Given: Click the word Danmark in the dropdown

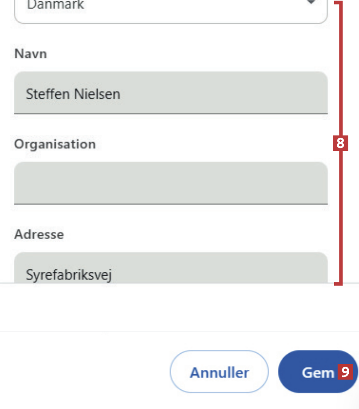Looking at the screenshot, I should (55, 5).
